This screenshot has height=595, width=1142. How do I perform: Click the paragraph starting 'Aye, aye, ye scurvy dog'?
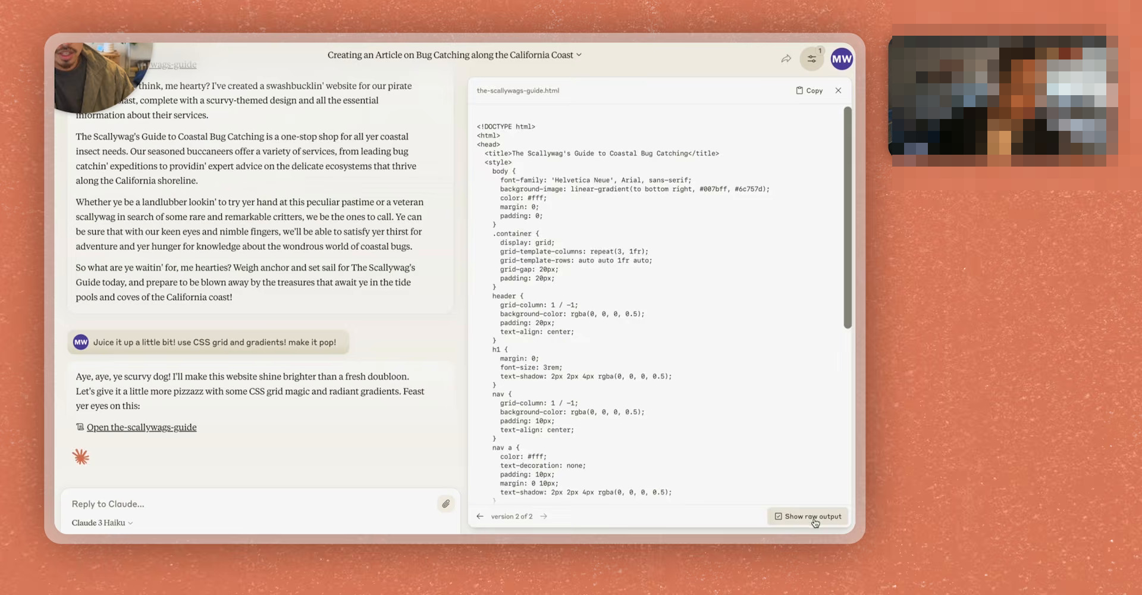pos(250,391)
